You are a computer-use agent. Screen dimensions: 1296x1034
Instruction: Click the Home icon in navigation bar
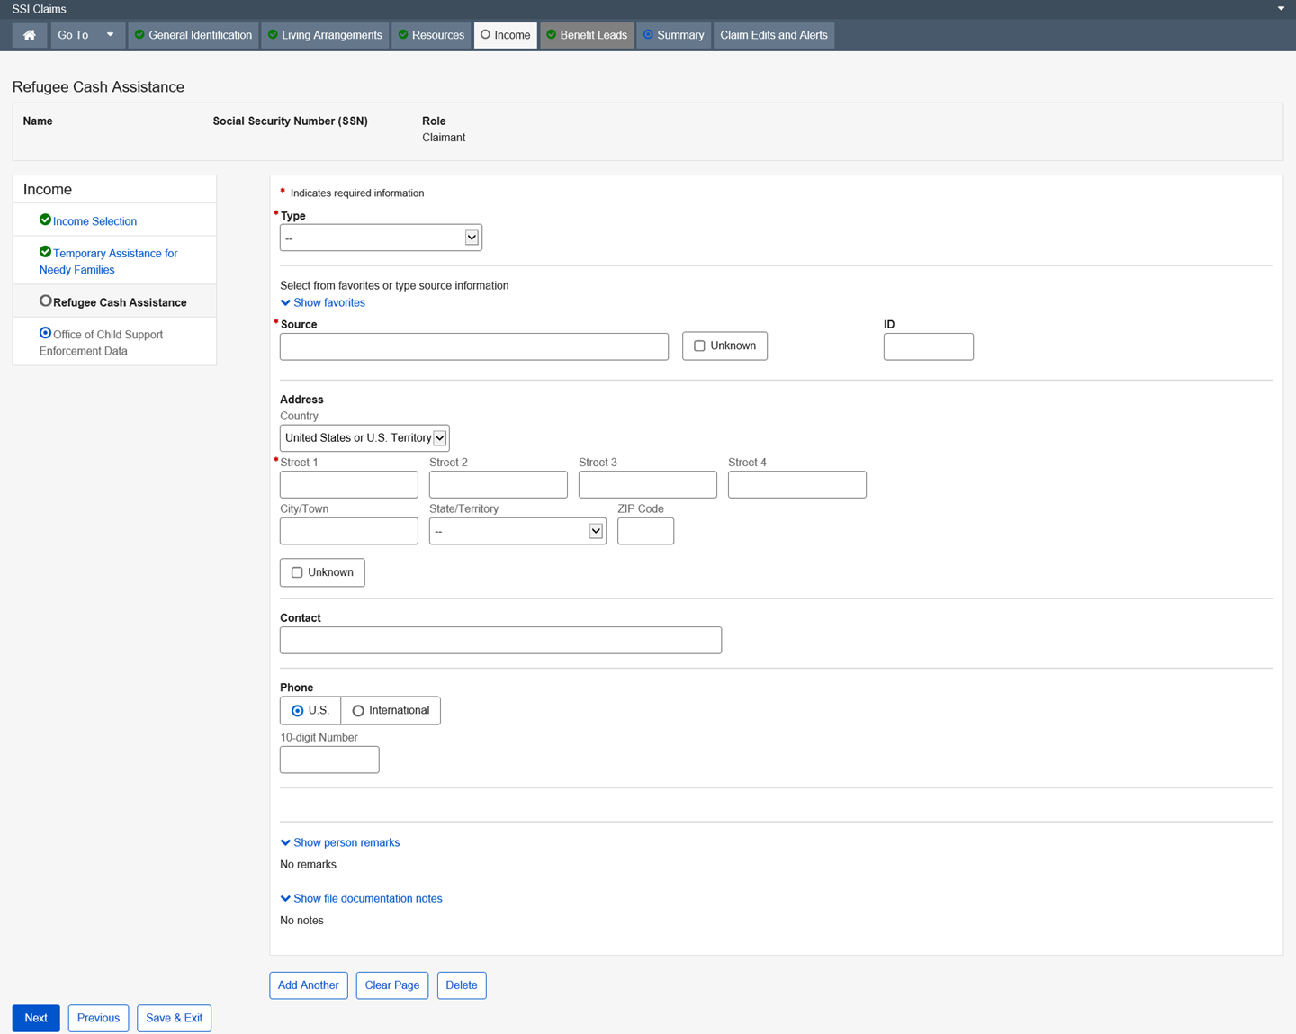click(30, 35)
